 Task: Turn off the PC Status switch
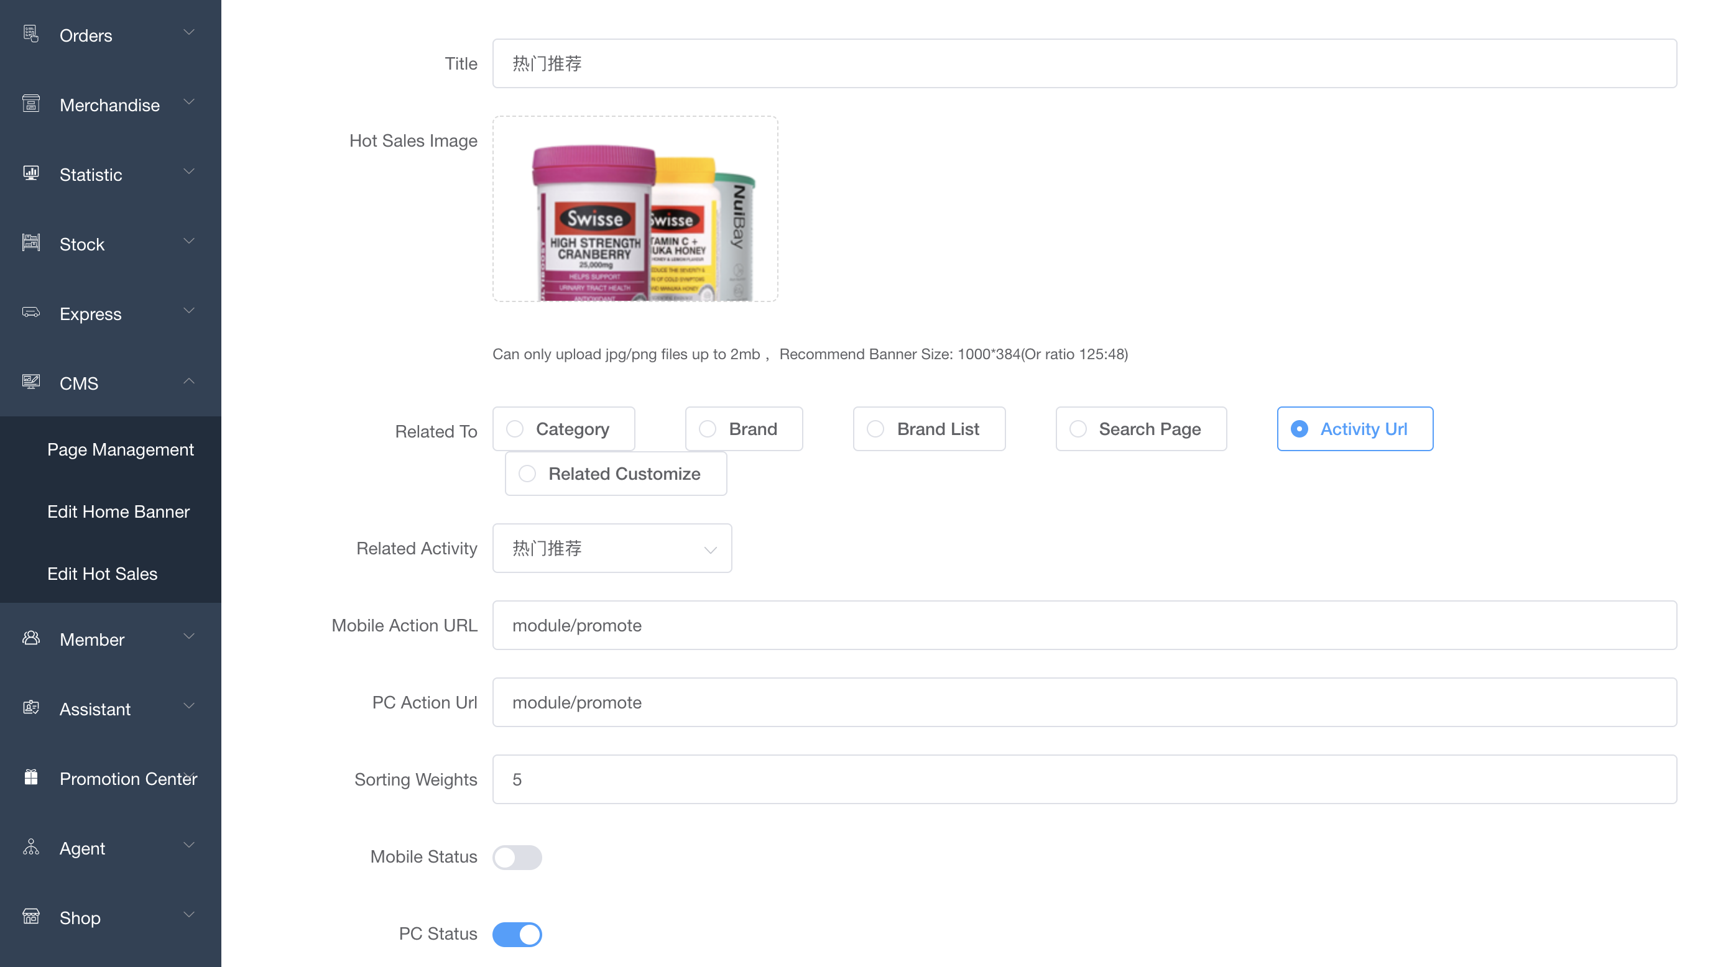[517, 934]
